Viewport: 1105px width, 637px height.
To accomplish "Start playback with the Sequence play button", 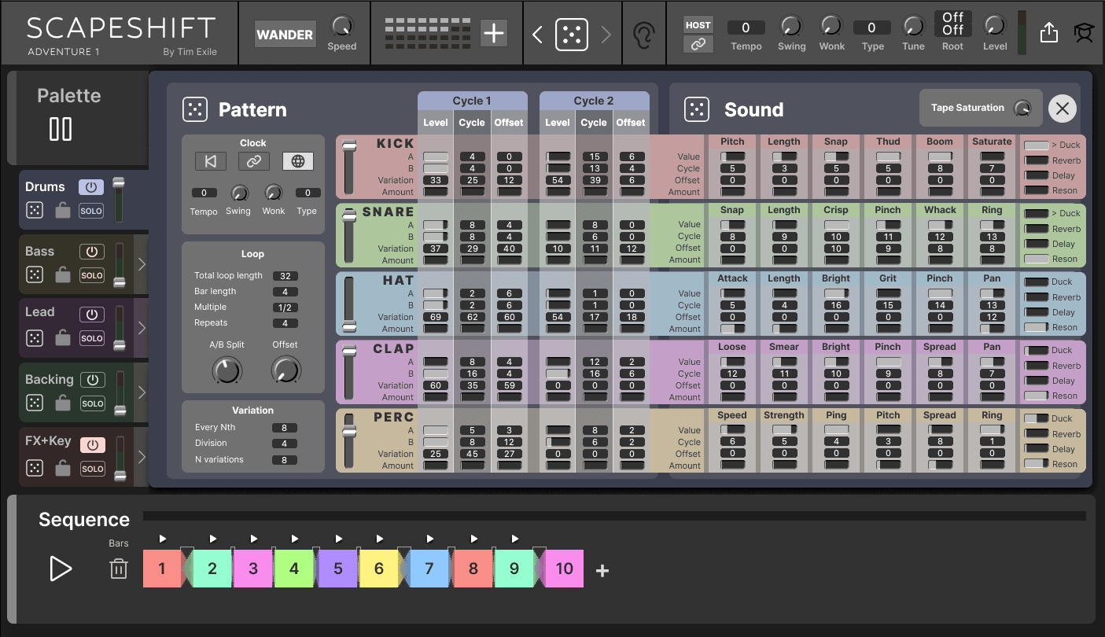I will tap(61, 569).
